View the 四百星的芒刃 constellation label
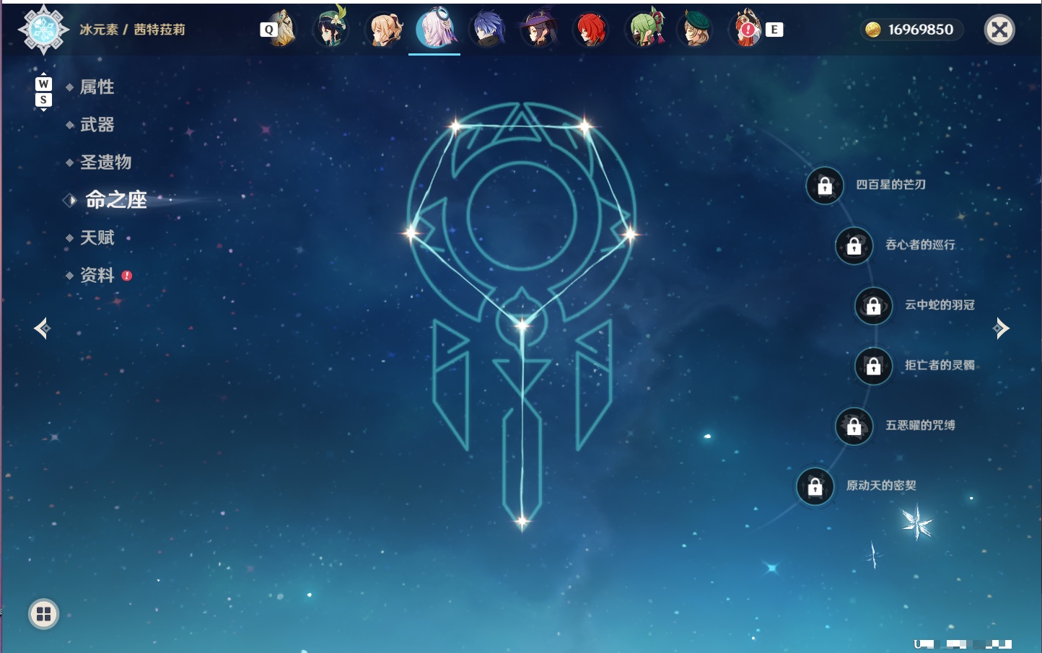This screenshot has height=653, width=1042. pyautogui.click(x=891, y=185)
